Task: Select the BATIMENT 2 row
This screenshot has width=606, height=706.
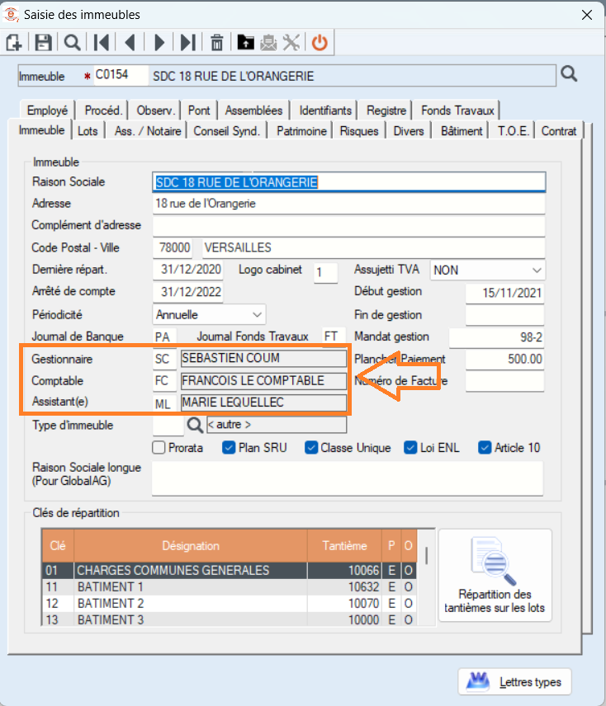Action: 230,604
